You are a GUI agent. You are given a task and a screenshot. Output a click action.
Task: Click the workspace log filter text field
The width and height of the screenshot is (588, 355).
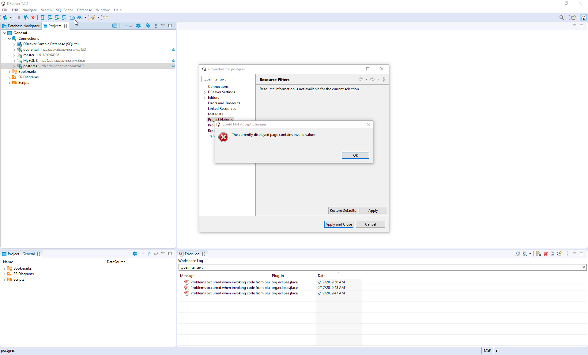tap(276, 267)
